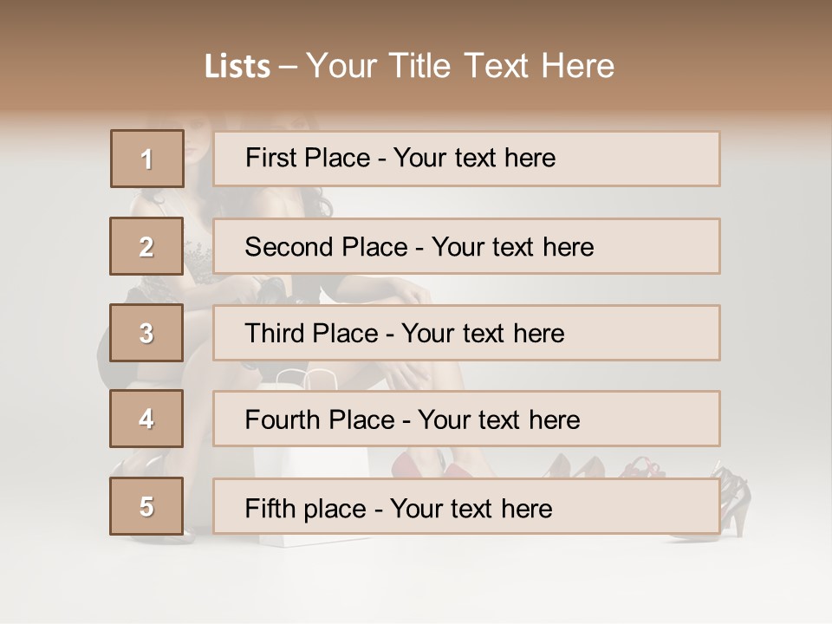
Task: Click the number 3 box
Action: pos(146,333)
